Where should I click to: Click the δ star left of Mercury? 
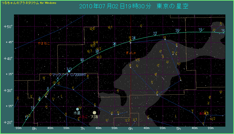point(66,116)
